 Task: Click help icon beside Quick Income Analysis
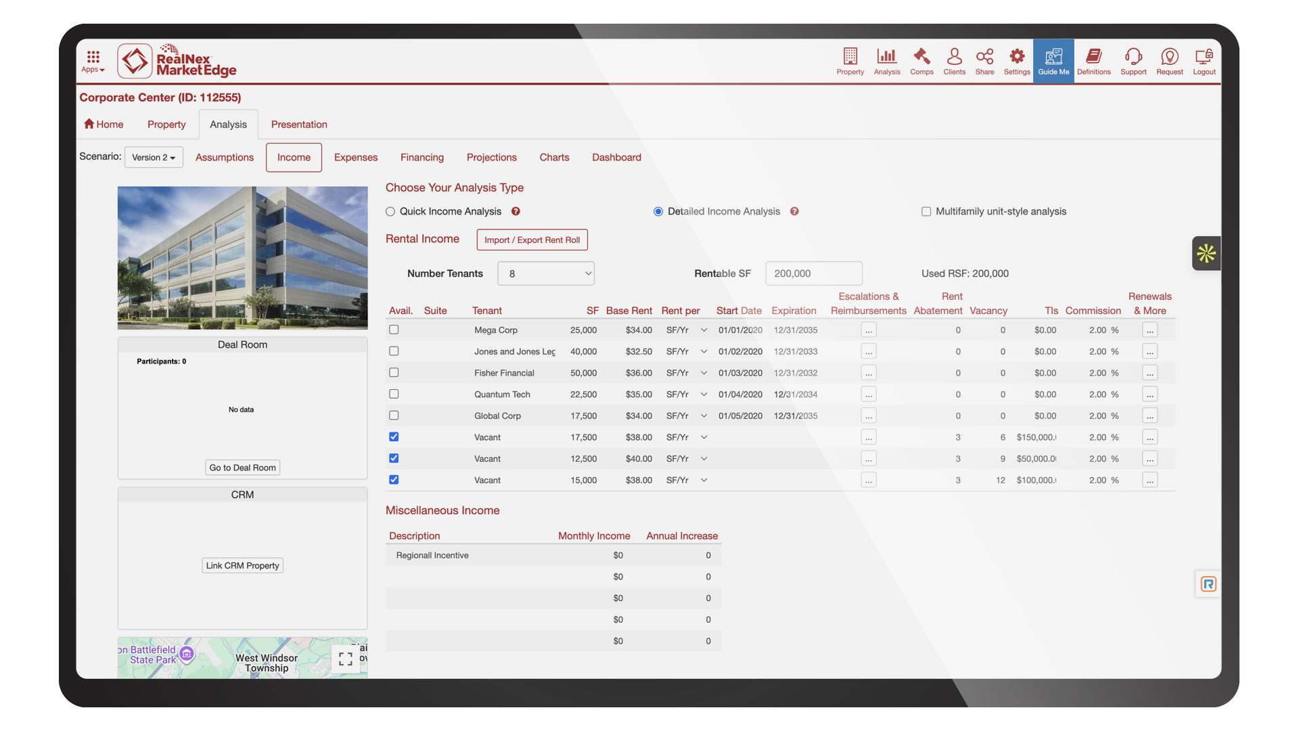tap(516, 211)
